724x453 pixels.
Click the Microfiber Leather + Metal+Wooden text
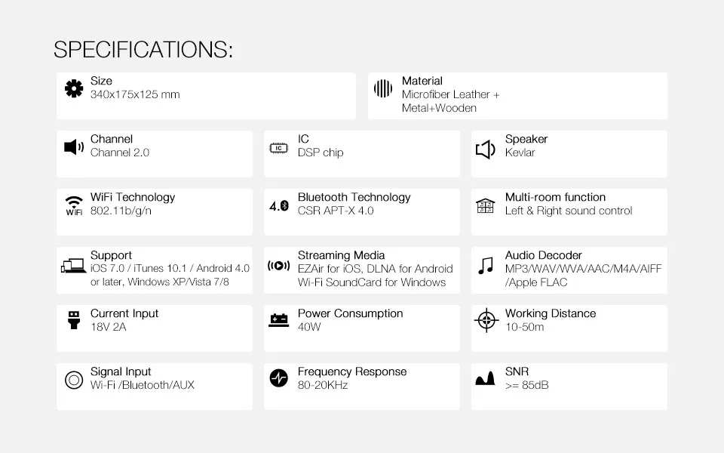tap(451, 101)
